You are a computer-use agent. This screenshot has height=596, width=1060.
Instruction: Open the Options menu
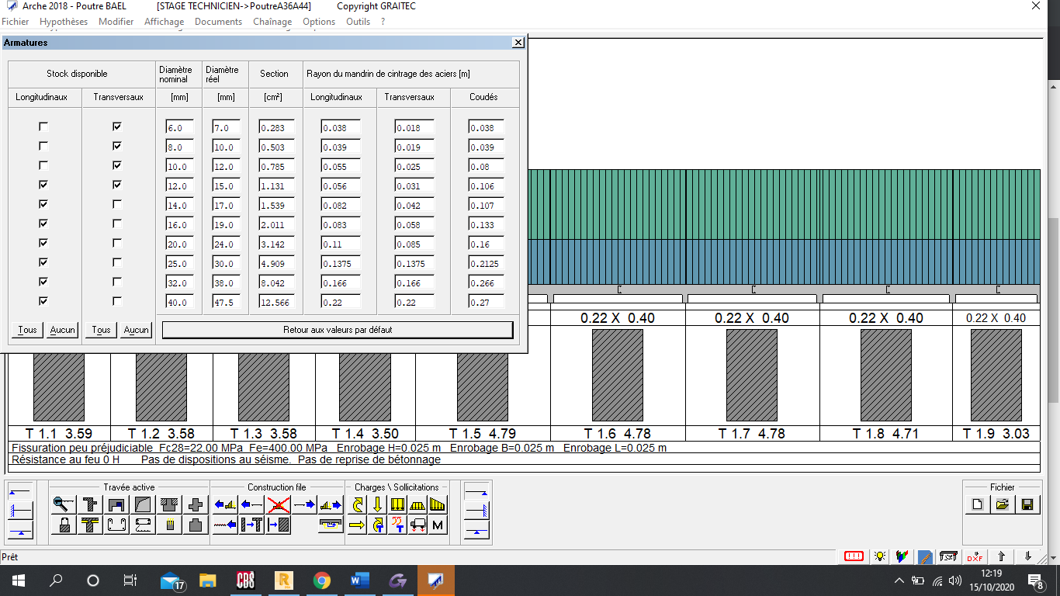click(x=319, y=22)
